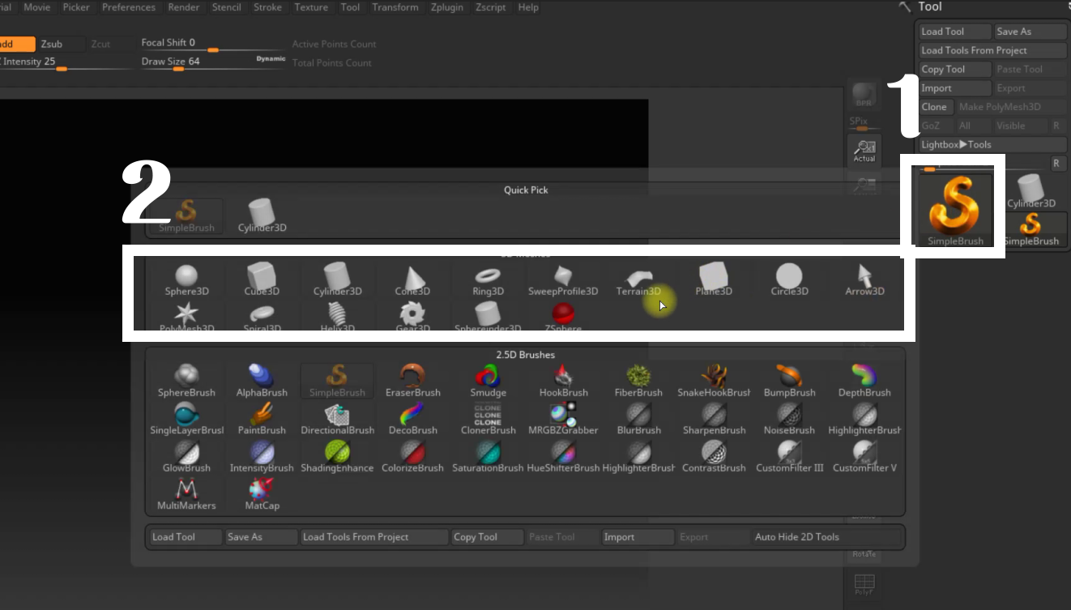The height and width of the screenshot is (610, 1071).
Task: Toggle the All option beside GoZ
Action: coord(964,126)
